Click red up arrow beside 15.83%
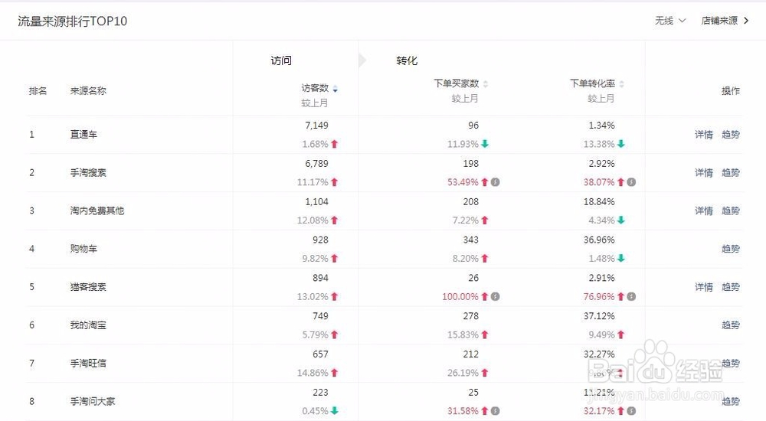The height and width of the screenshot is (421, 766). click(x=485, y=335)
